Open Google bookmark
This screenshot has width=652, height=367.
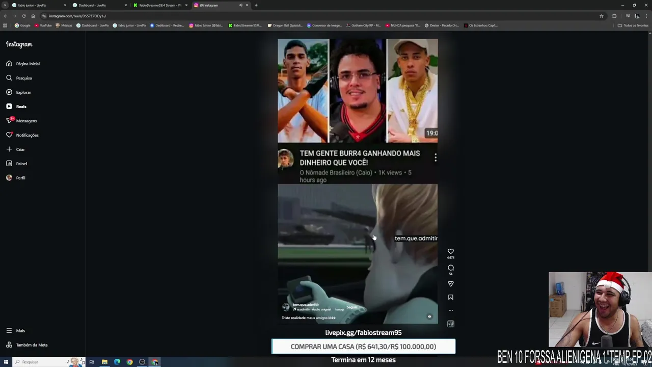(22, 25)
